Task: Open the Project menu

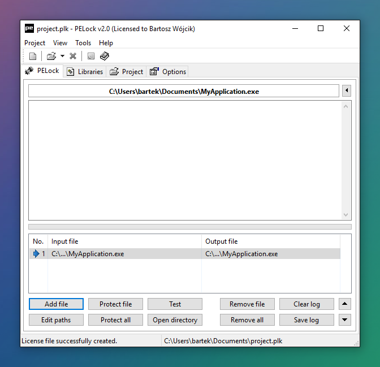Action: 34,43
